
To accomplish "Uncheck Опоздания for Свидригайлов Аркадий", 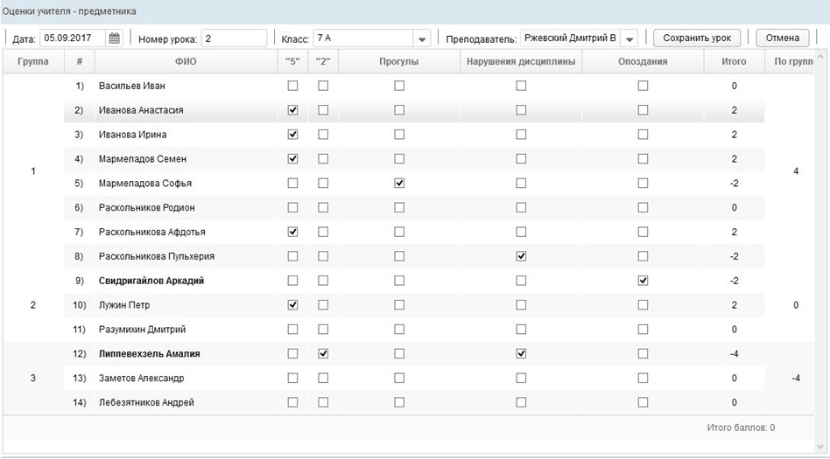I will 643,281.
